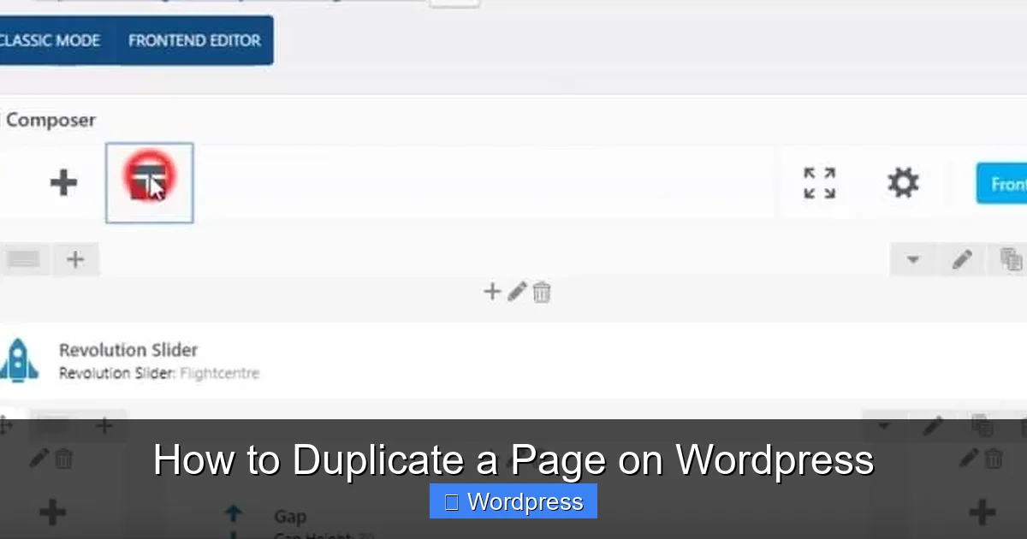Screen dimensions: 1027x539
Task: Select the Revolution Slider rocket icon
Action: pyautogui.click(x=19, y=360)
